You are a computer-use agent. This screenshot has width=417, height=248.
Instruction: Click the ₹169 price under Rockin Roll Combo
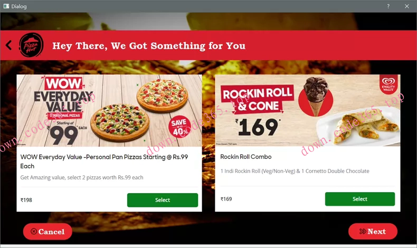tap(226, 199)
